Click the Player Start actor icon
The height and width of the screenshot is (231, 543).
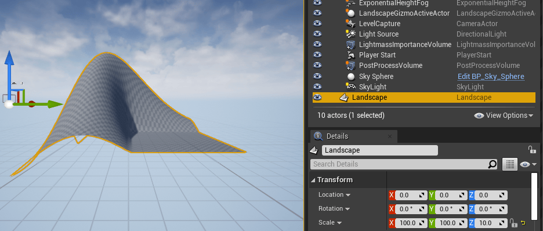[351, 55]
